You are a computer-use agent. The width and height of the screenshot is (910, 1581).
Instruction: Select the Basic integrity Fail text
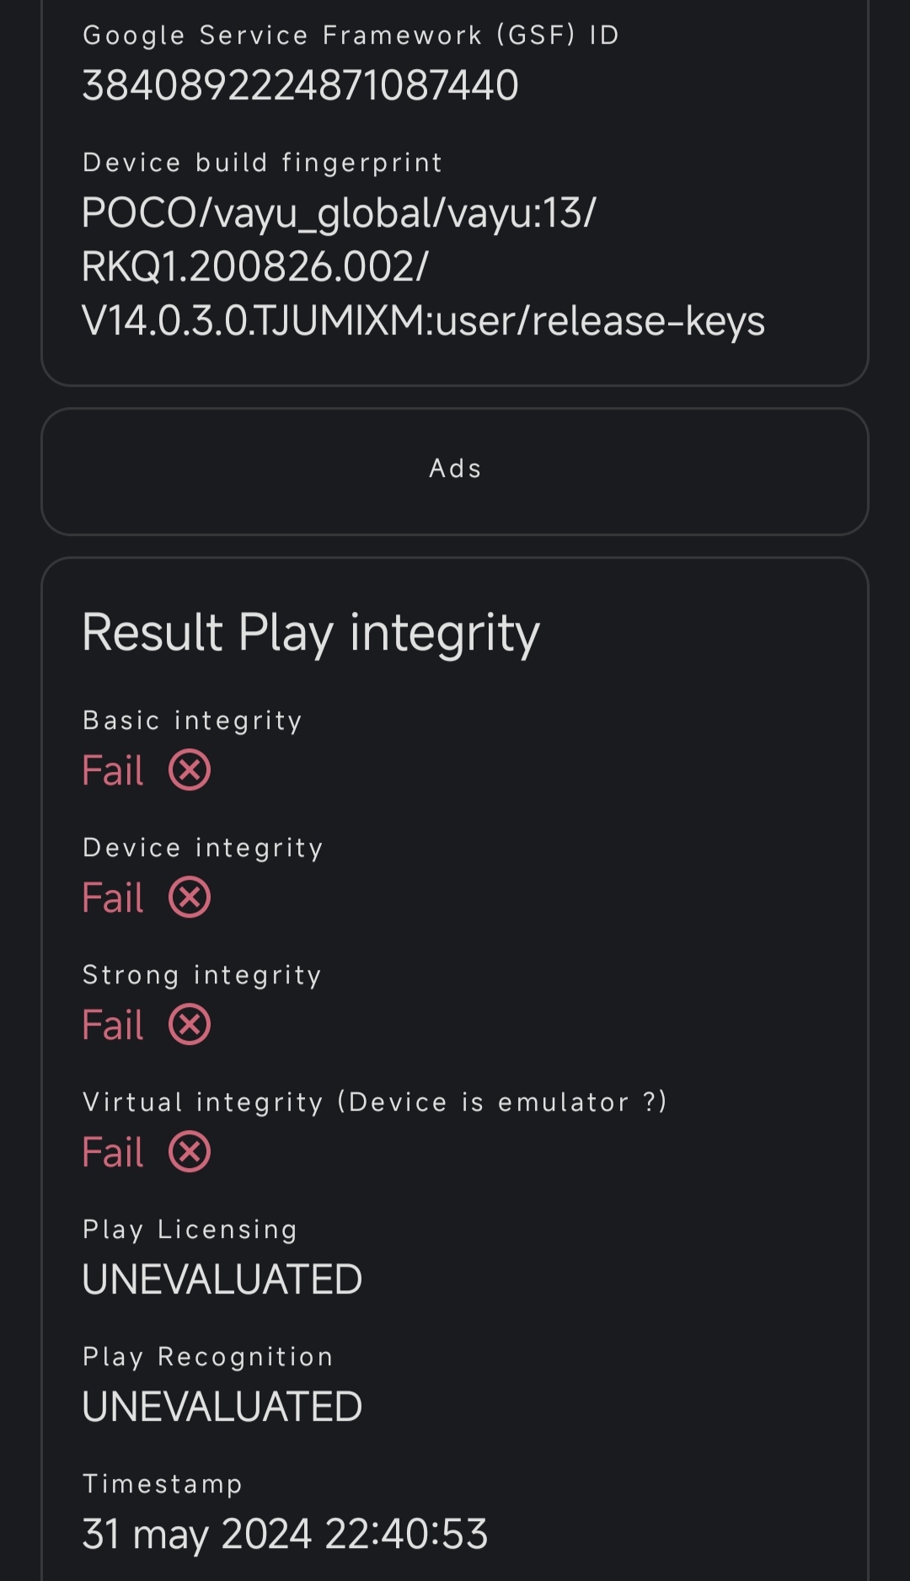coord(113,770)
